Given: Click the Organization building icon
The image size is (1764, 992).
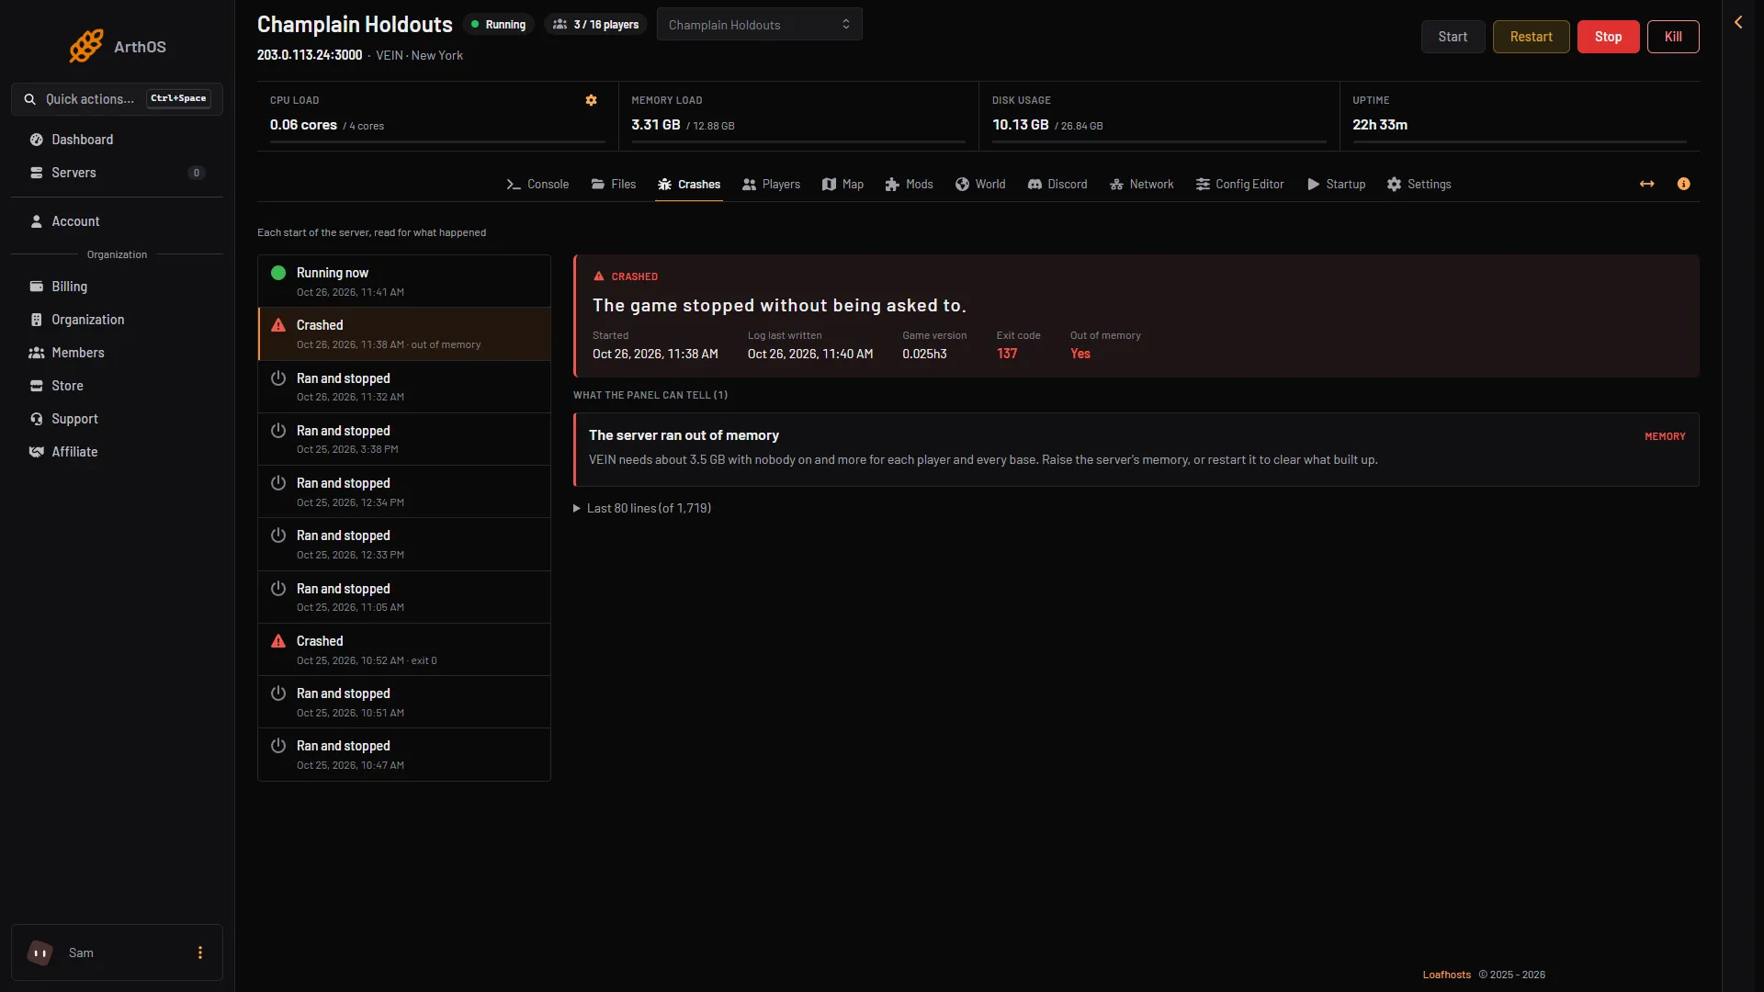Looking at the screenshot, I should pyautogui.click(x=37, y=320).
